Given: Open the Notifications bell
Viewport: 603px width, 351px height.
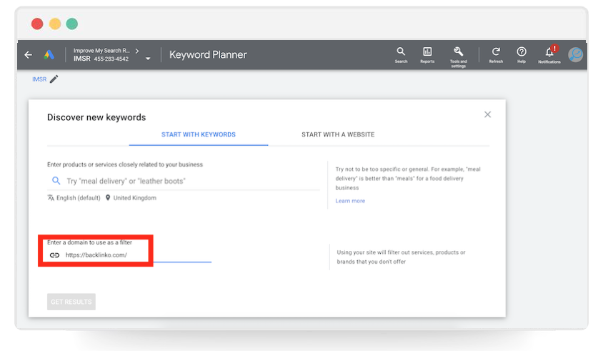Looking at the screenshot, I should [549, 52].
